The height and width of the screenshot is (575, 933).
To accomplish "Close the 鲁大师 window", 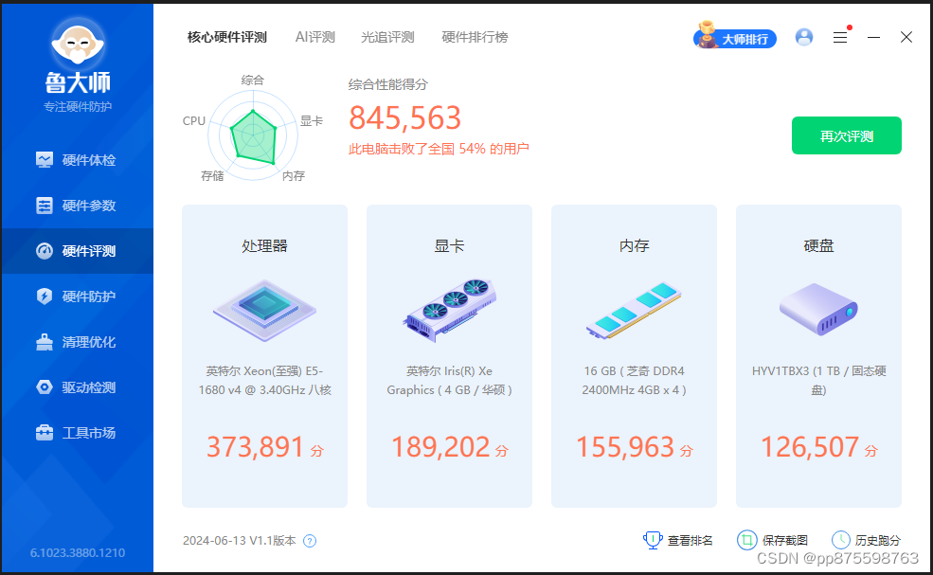I will (906, 37).
